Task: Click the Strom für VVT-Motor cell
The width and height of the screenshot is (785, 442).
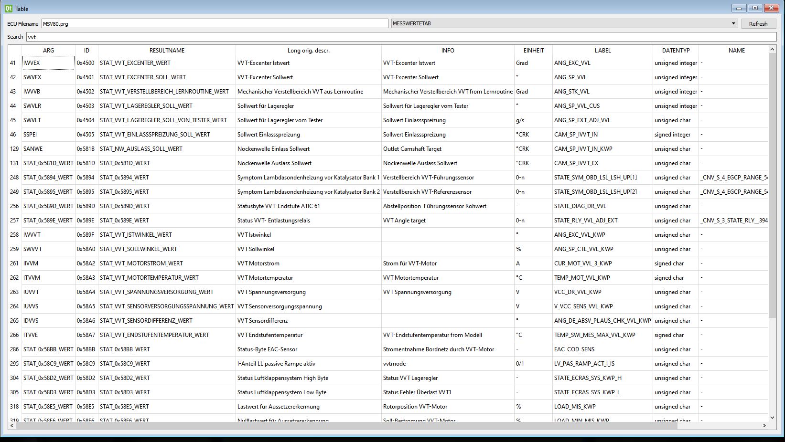Action: [448, 263]
